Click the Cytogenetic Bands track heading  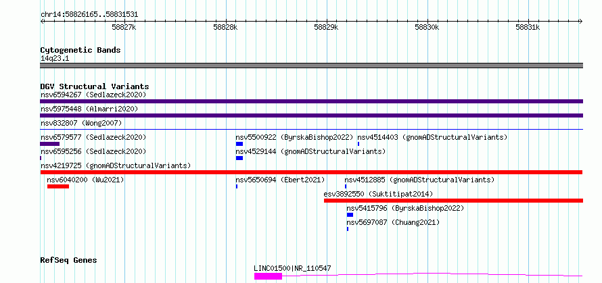click(80, 50)
